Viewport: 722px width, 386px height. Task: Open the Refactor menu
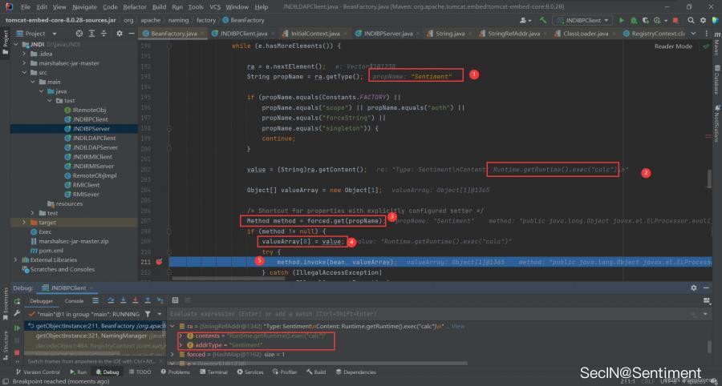(x=132, y=6)
